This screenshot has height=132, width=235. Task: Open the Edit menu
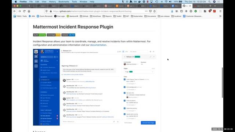click(37, 1)
